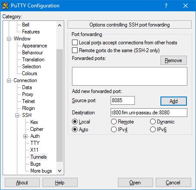
Task: Expand the Auth tree node
Action: (25, 136)
